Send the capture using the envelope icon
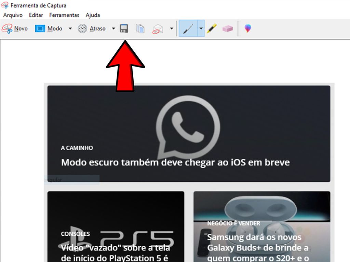Image resolution: width=350 pixels, height=262 pixels. click(158, 29)
